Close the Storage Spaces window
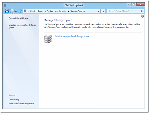 [140, 4]
